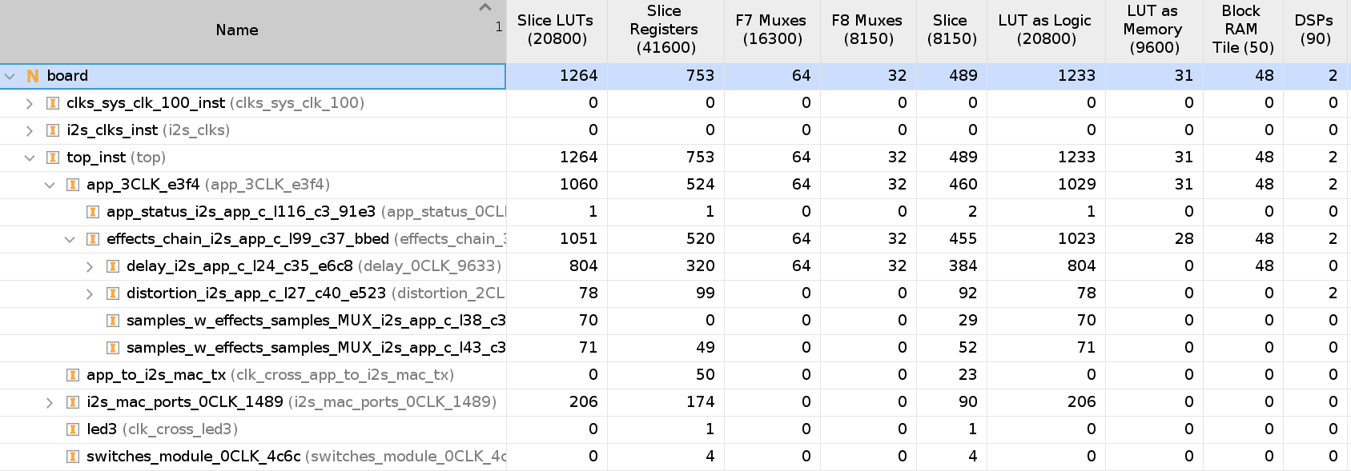The width and height of the screenshot is (1351, 471).
Task: Click the instance icon of app_status_i2s_app_c_l116
Action: click(x=93, y=212)
